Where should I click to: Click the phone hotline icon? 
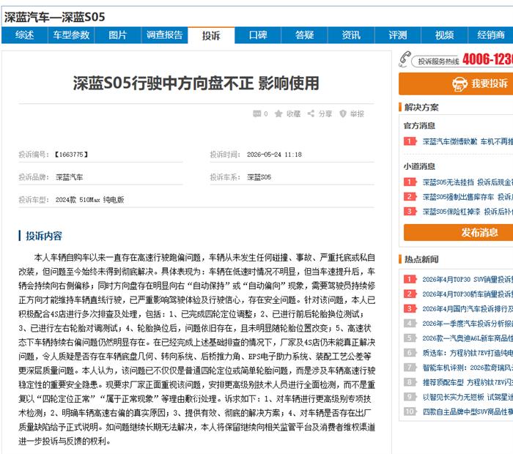(x=405, y=59)
